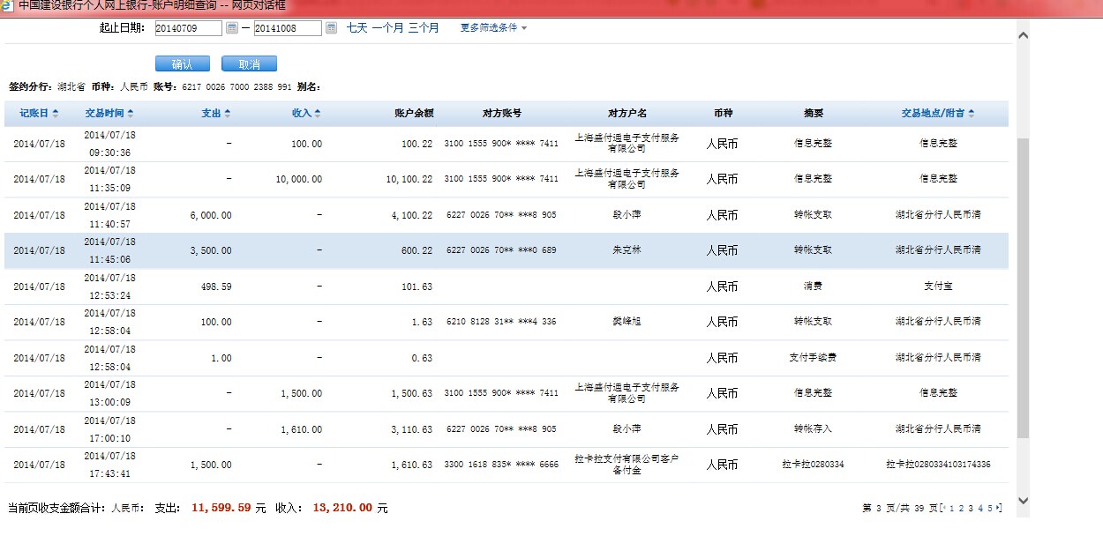Open calendar picker for end date
The height and width of the screenshot is (551, 1103).
point(331,28)
